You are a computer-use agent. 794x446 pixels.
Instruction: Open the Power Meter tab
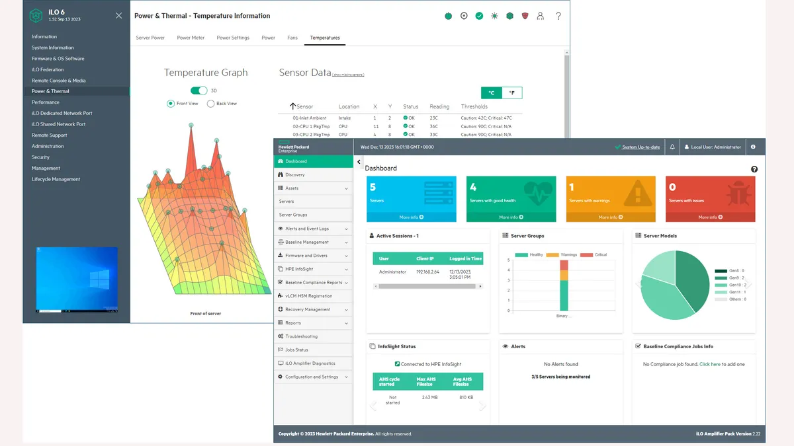click(191, 38)
